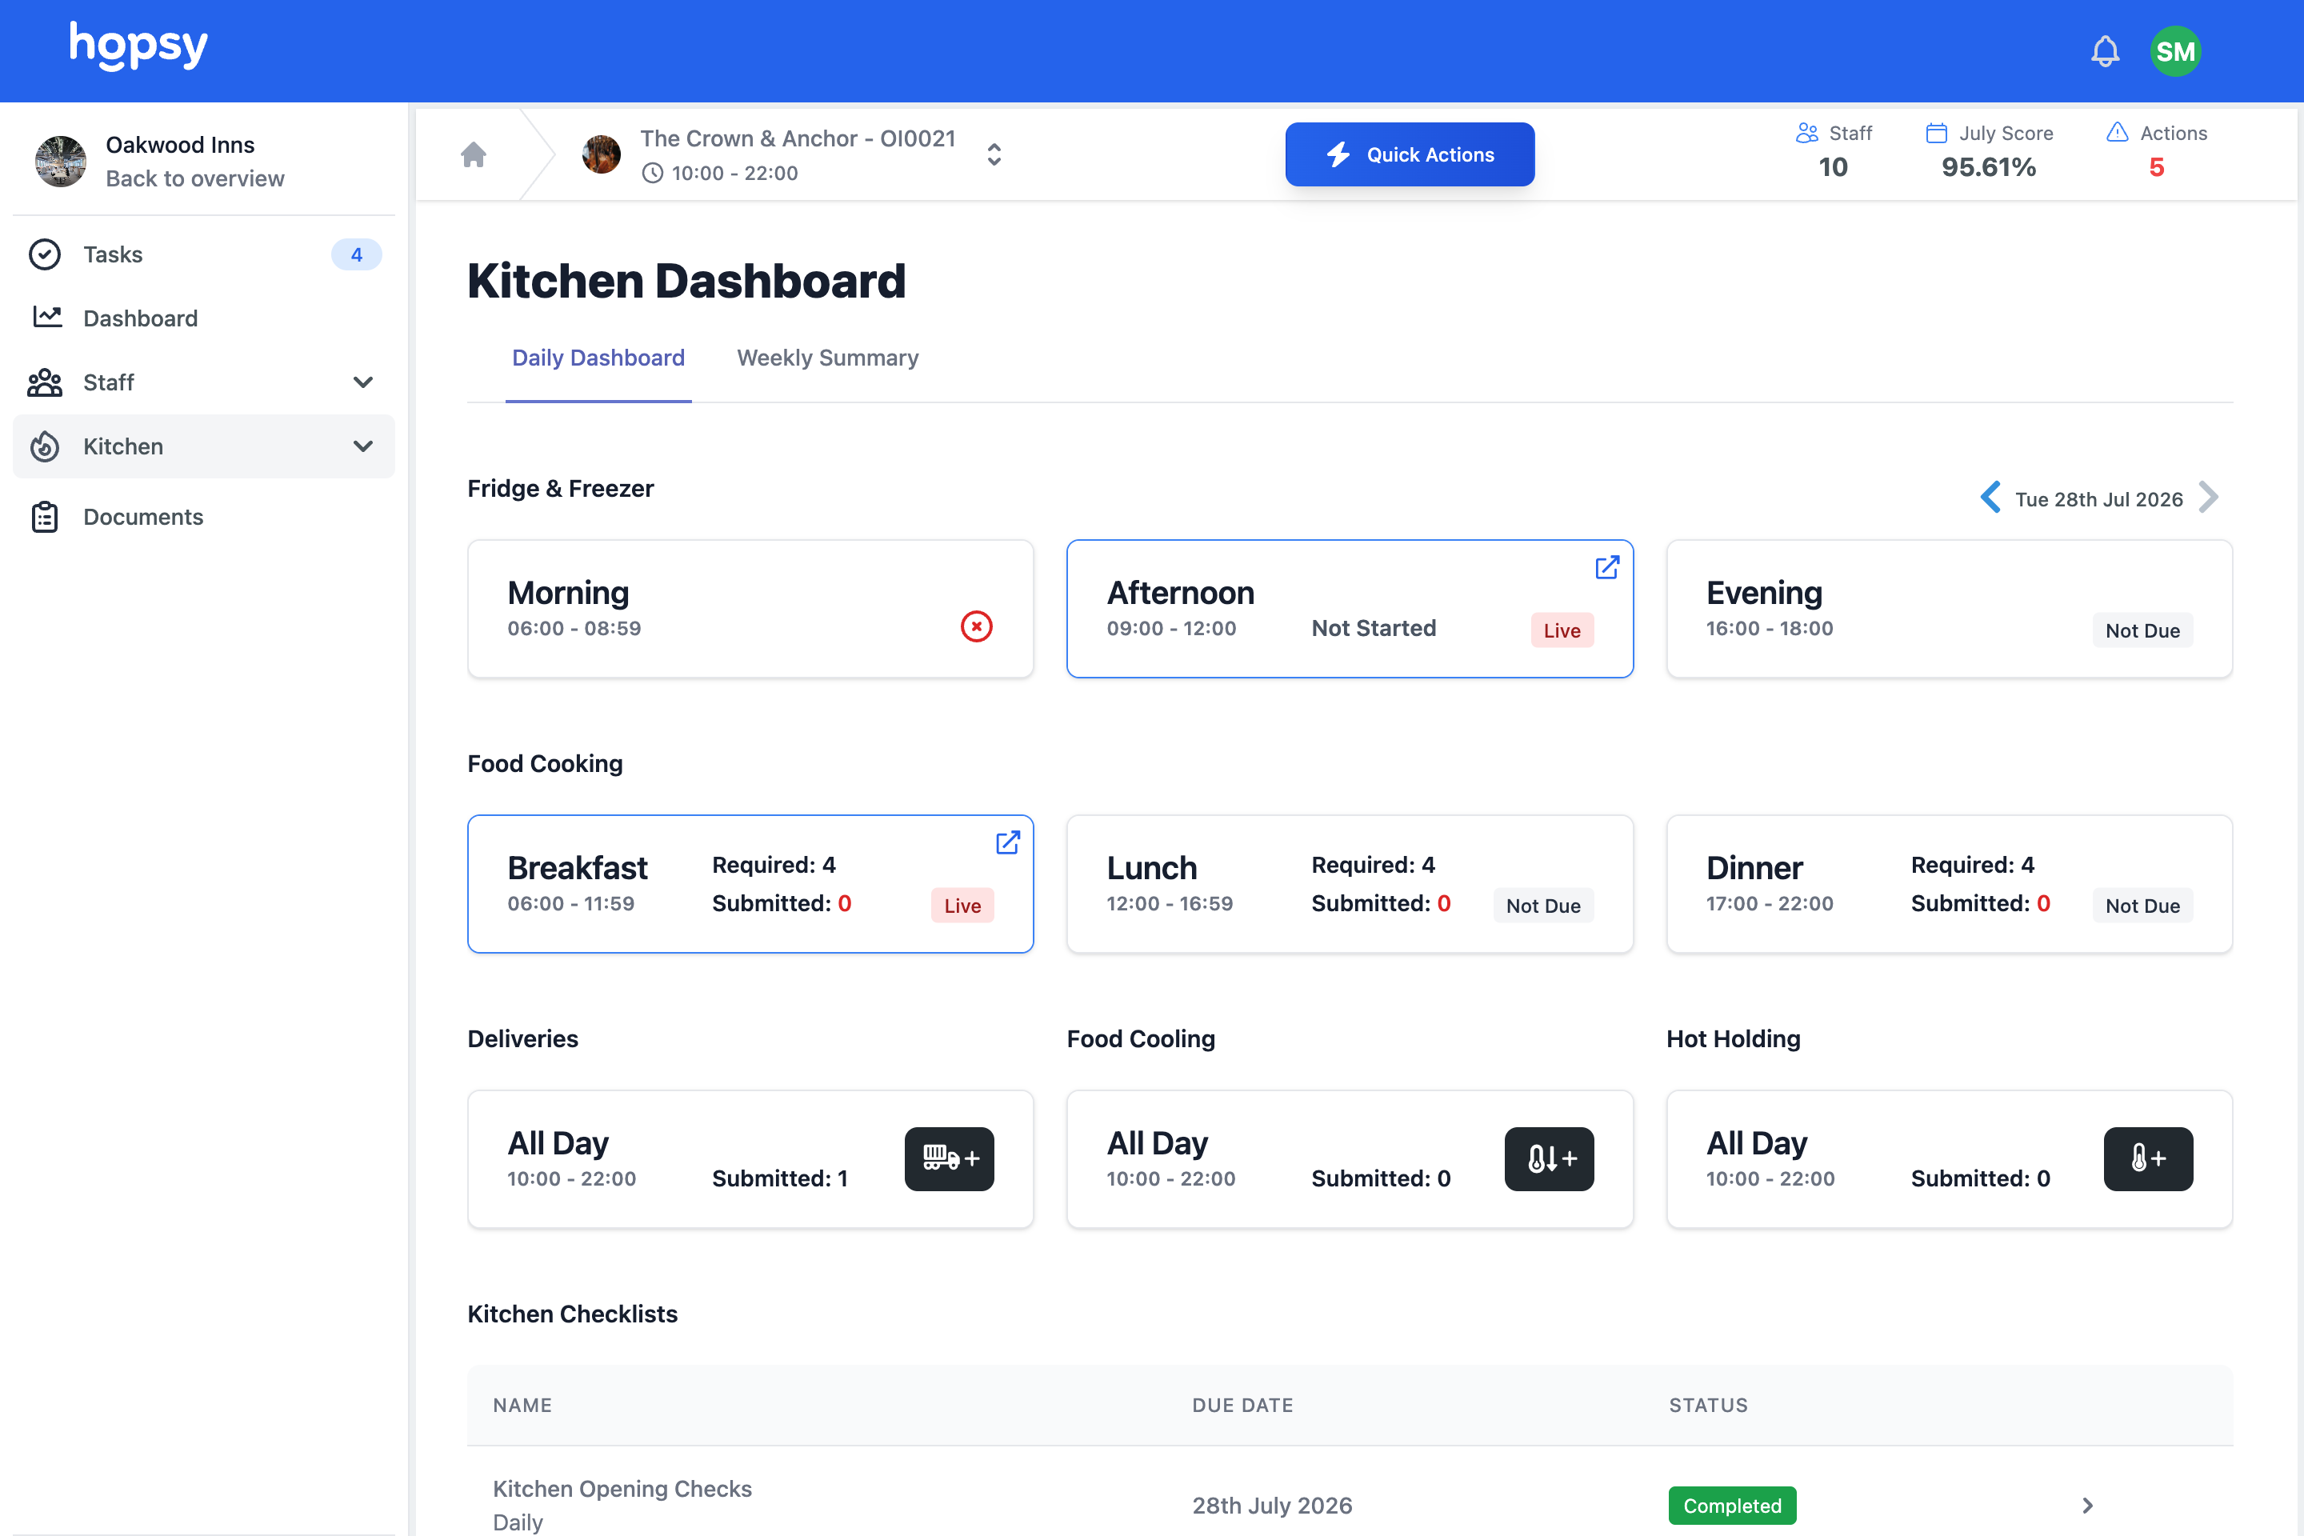Go to the next day arrow
The width and height of the screenshot is (2304, 1536).
tap(2208, 497)
